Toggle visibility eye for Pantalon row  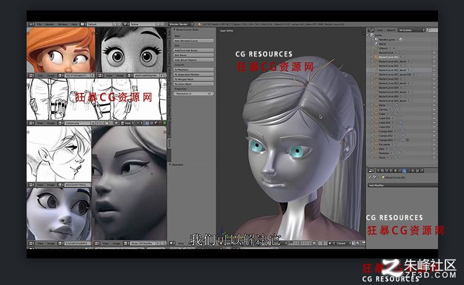click(x=434, y=153)
